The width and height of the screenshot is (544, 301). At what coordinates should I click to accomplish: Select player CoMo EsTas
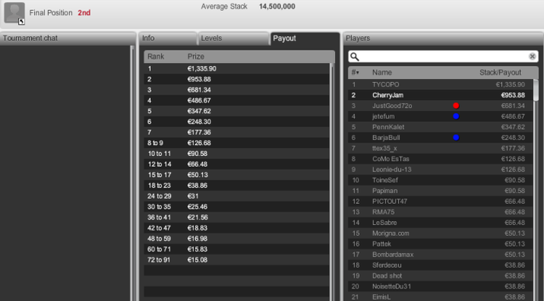click(x=441, y=159)
